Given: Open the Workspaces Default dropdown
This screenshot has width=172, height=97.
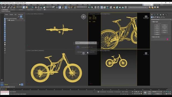Looking at the screenshot, I should pos(166,5).
